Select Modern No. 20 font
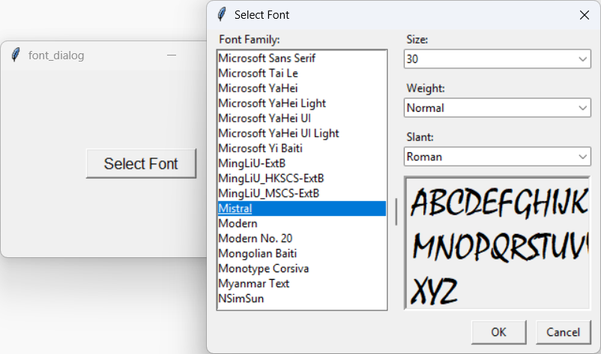Screen dimensions: 601x354 pyautogui.click(x=302, y=238)
